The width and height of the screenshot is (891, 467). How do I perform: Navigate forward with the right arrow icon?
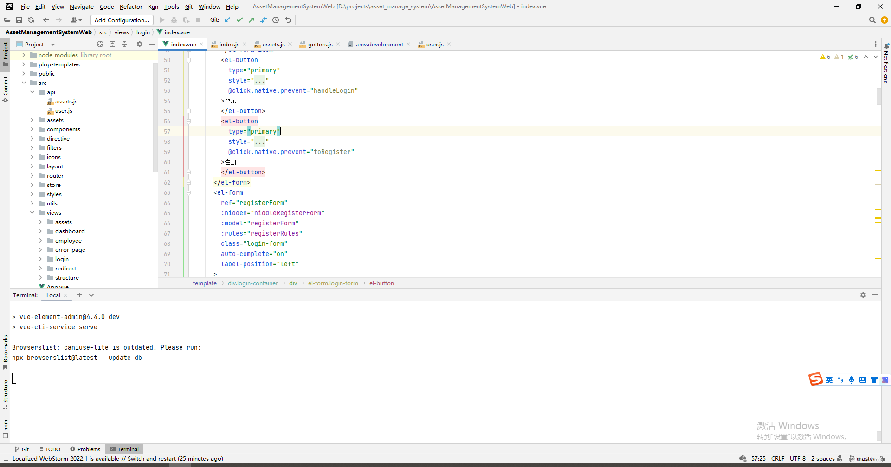click(58, 20)
